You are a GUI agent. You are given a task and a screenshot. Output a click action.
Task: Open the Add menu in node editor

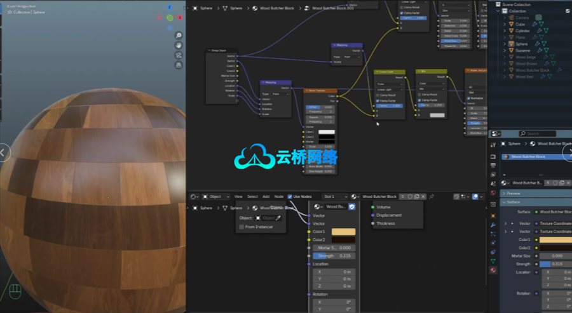(266, 197)
